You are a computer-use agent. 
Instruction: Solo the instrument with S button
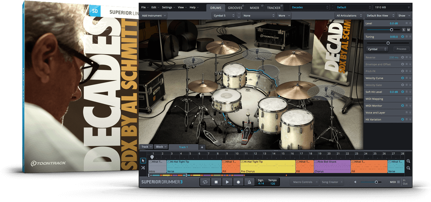coord(404,30)
